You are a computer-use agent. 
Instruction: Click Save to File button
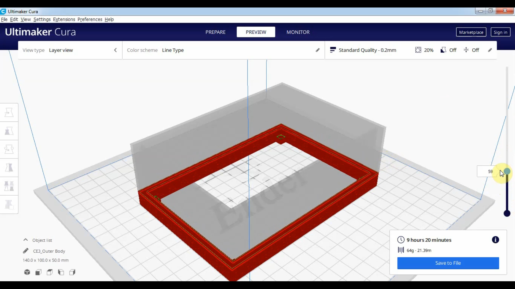pyautogui.click(x=448, y=263)
